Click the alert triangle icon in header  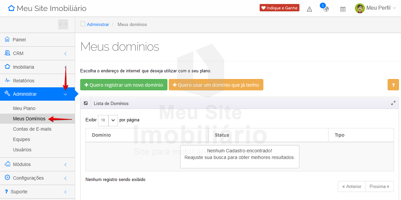coord(309,9)
